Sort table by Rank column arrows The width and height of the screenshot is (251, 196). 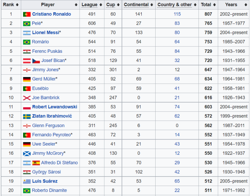click(17, 5)
